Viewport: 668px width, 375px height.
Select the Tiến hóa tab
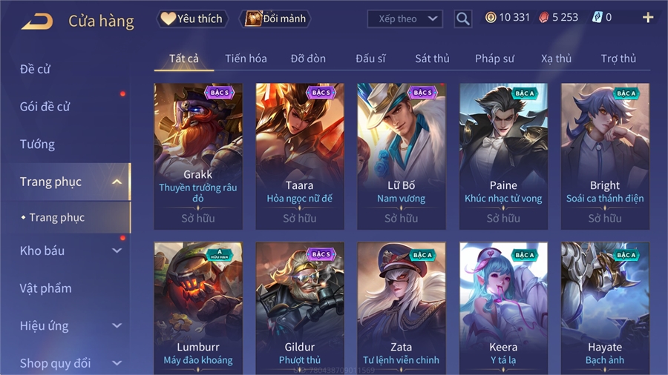(246, 59)
